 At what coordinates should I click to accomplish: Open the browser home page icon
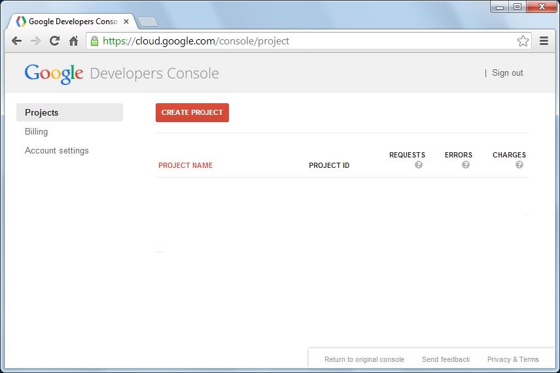(73, 41)
